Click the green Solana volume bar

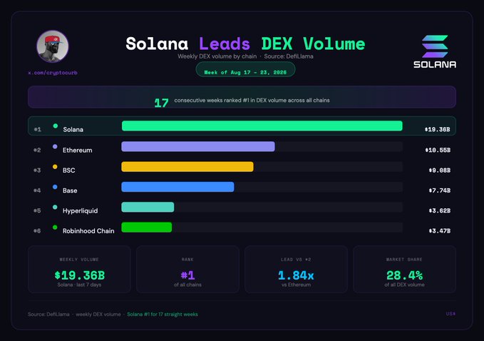point(262,126)
